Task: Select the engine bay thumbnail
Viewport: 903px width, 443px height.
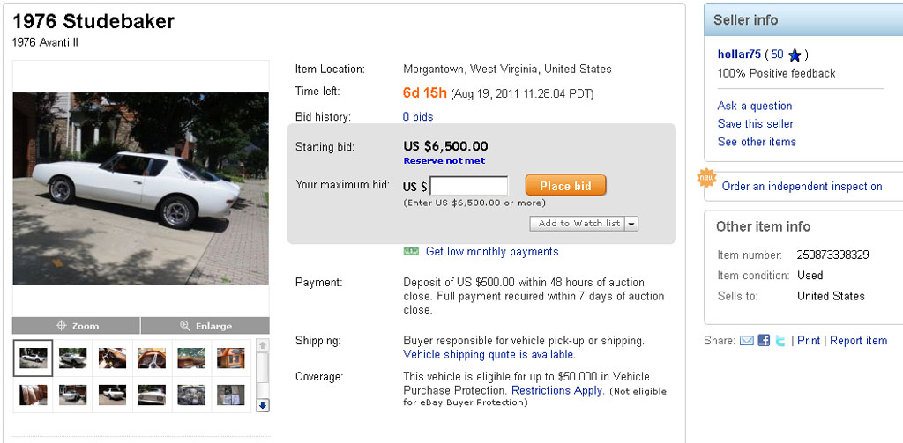Action: [191, 394]
